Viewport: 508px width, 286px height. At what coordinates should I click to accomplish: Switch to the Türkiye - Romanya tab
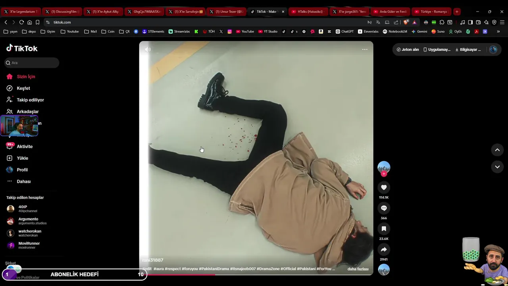(x=431, y=12)
